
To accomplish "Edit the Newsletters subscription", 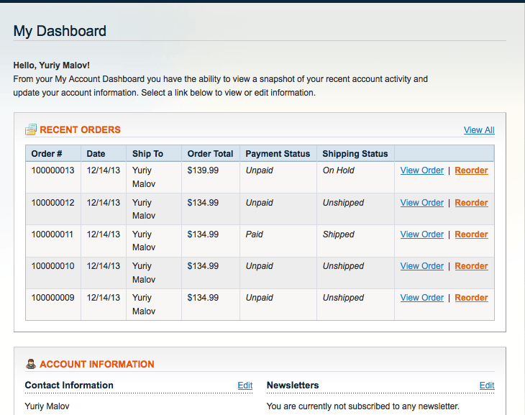I will [487, 386].
